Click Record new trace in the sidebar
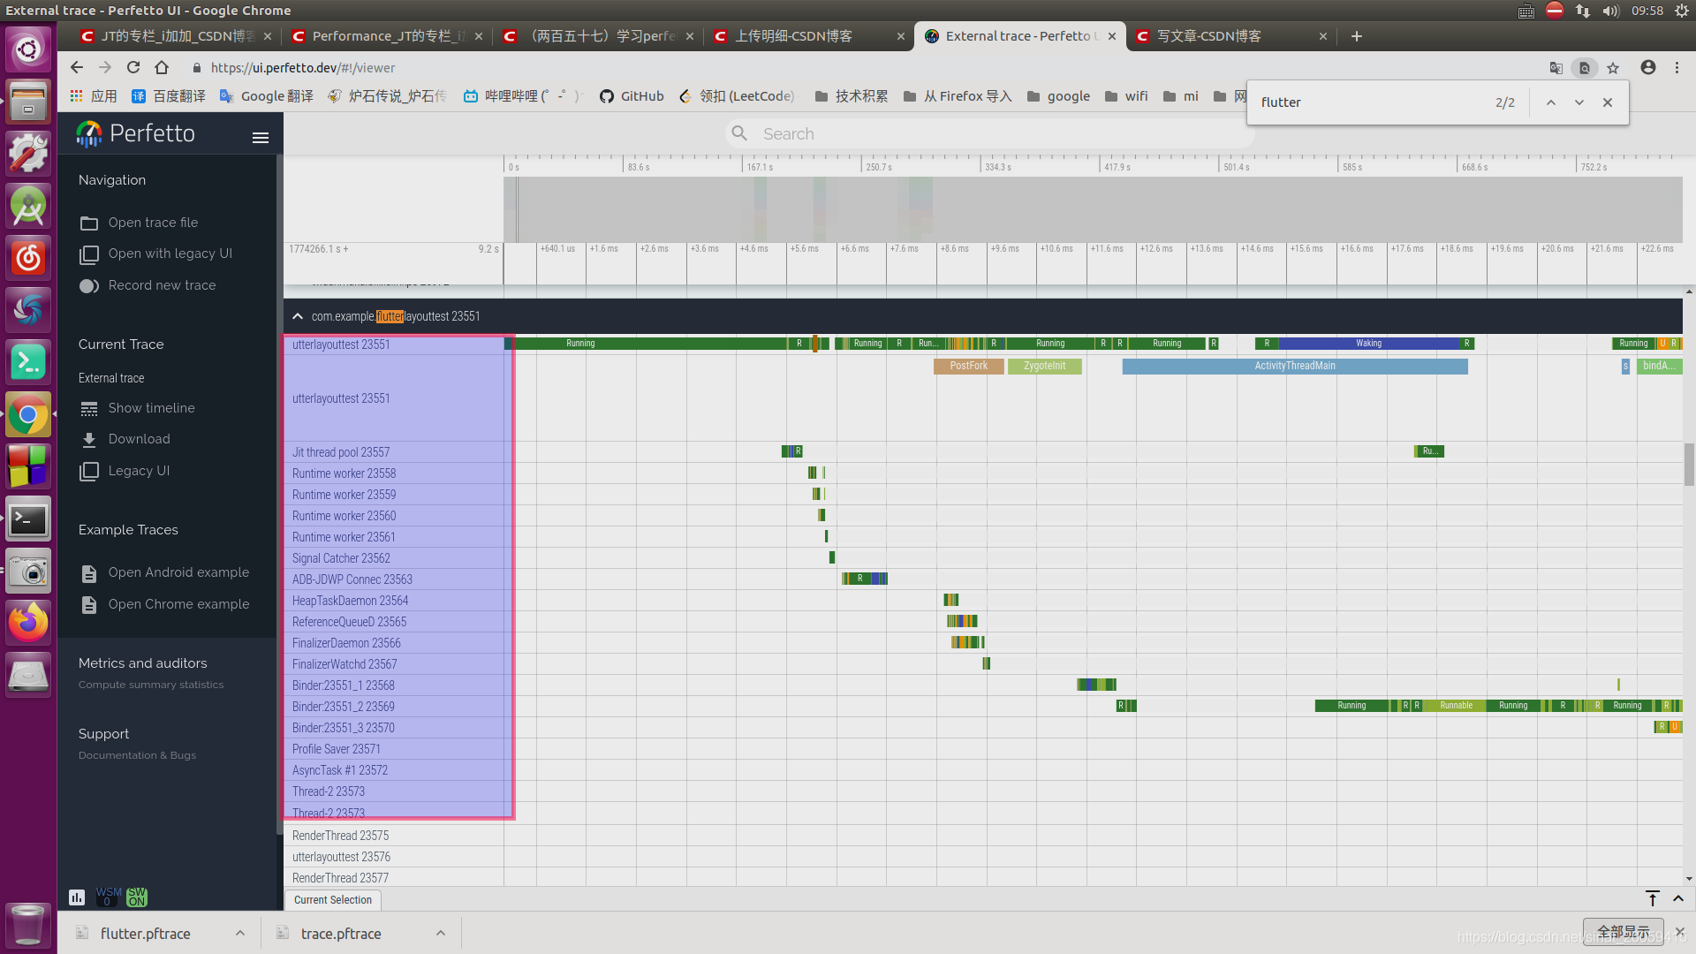Image resolution: width=1696 pixels, height=954 pixels. [x=162, y=285]
